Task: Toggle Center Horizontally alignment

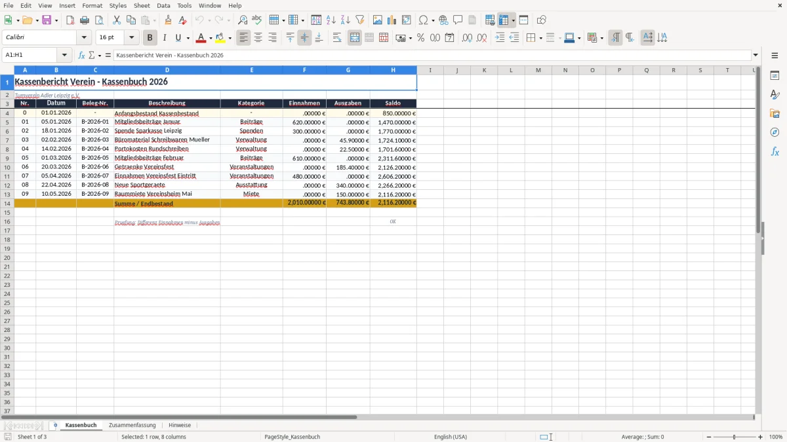Action: coord(258,38)
